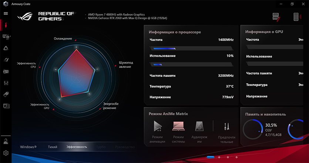This screenshot has height=163, width=309.
Task: Select the Windows® performance mode
Action: [x=28, y=147]
